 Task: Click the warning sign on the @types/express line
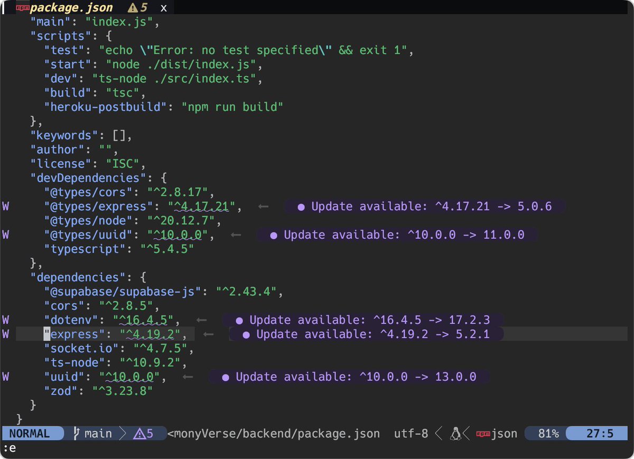coord(5,206)
